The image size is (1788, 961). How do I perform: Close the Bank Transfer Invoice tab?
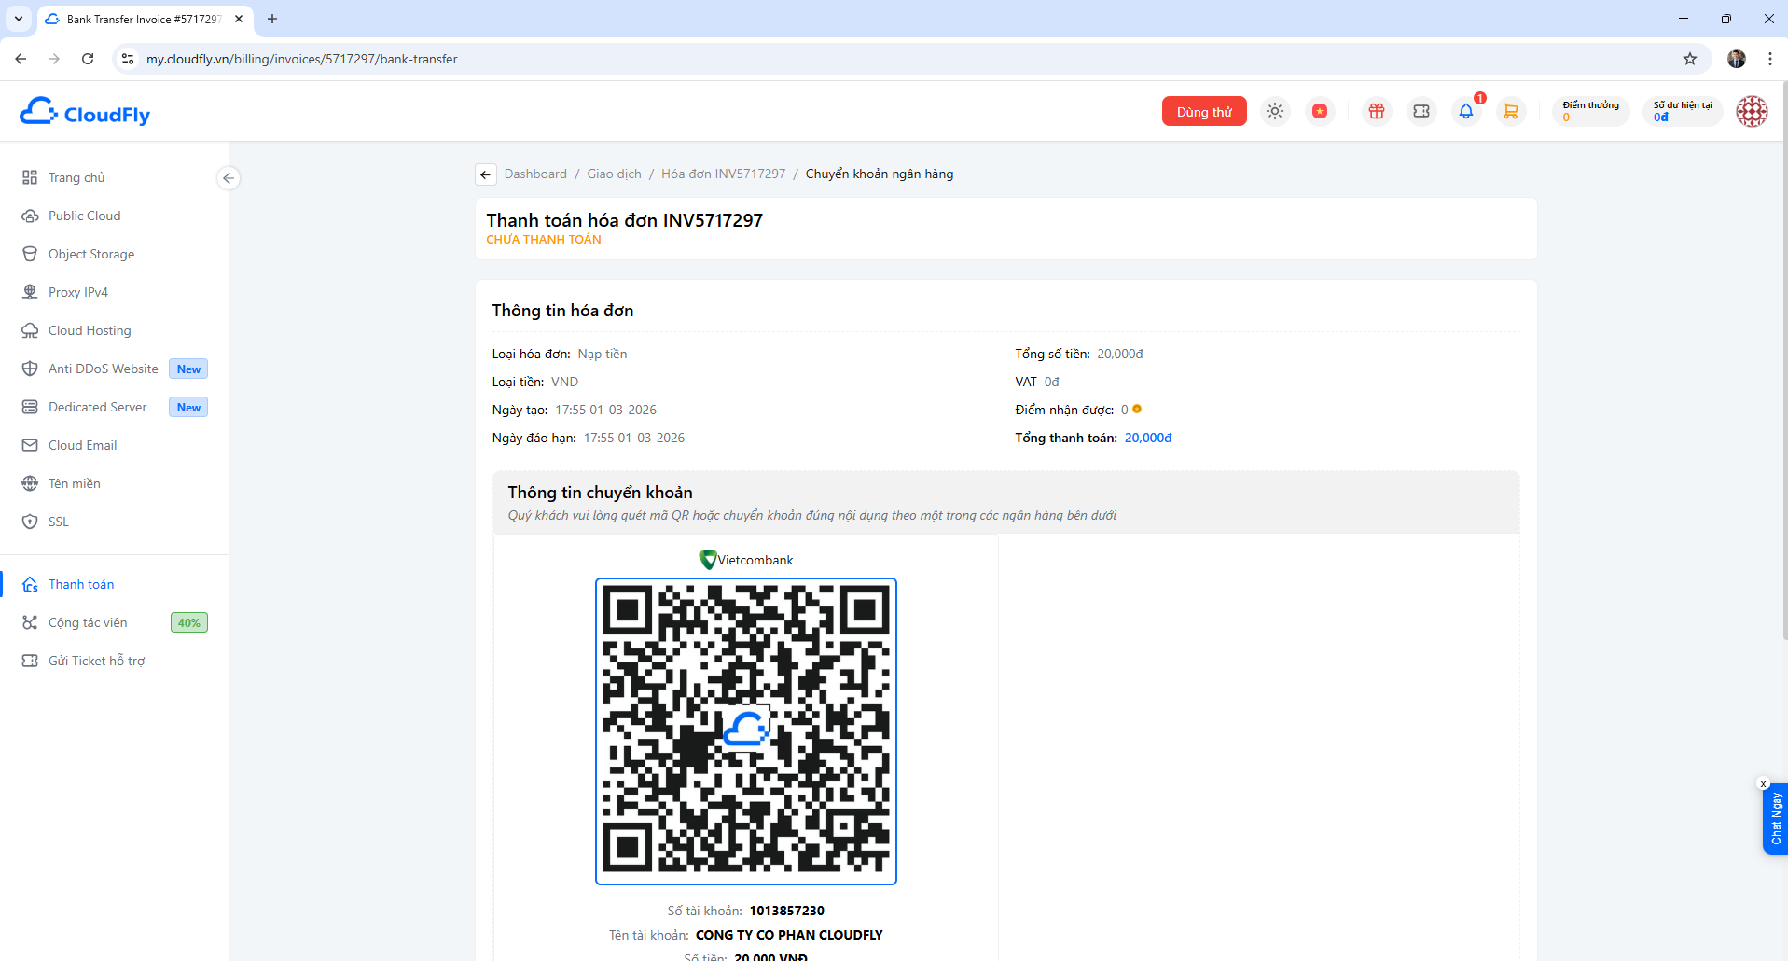[x=239, y=19]
